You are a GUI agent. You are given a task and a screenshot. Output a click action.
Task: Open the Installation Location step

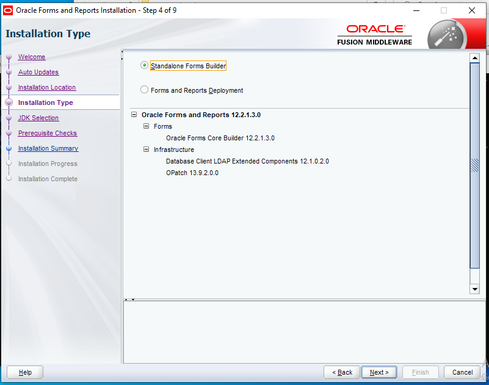pyautogui.click(x=47, y=88)
